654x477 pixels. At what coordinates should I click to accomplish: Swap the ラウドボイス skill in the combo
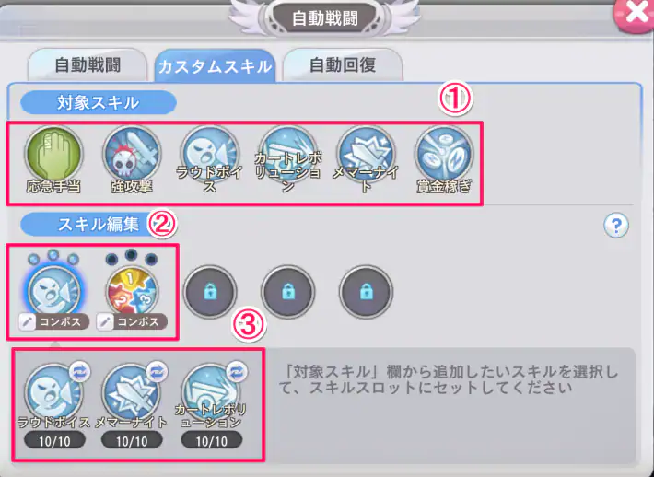coord(79,371)
